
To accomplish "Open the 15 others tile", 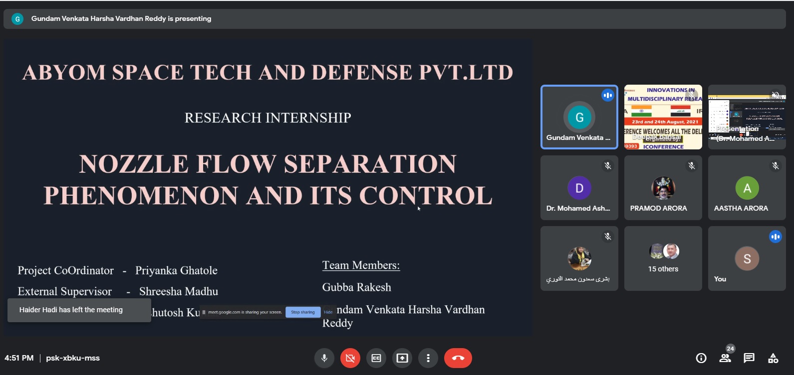I will click(663, 258).
